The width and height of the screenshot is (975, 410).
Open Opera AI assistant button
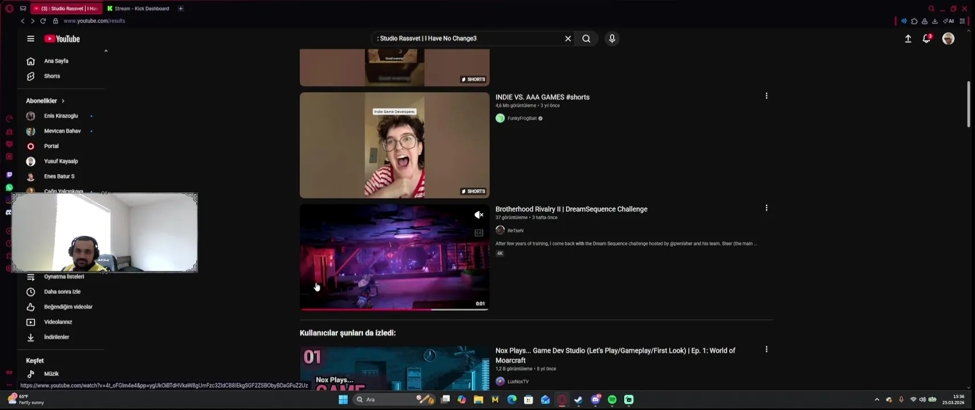click(x=949, y=21)
